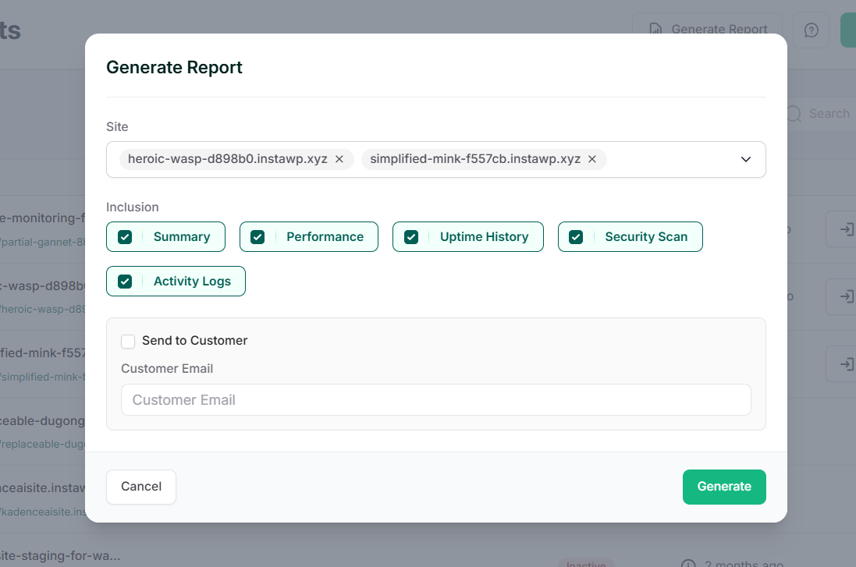Click the help question mark icon
The height and width of the screenshot is (567, 856).
click(811, 30)
